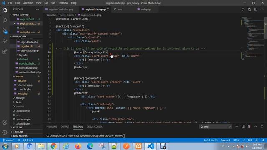Open the Search view icon
The width and height of the screenshot is (267, 150).
[x=5, y=21]
